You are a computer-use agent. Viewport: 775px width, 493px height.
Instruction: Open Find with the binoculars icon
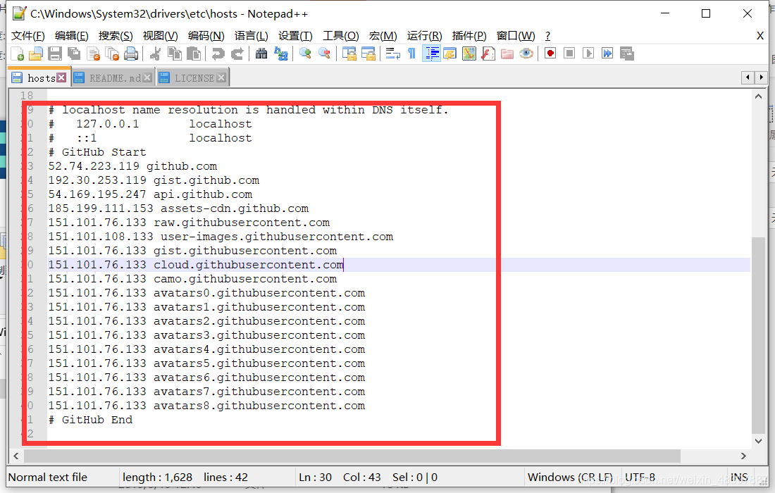pos(261,54)
